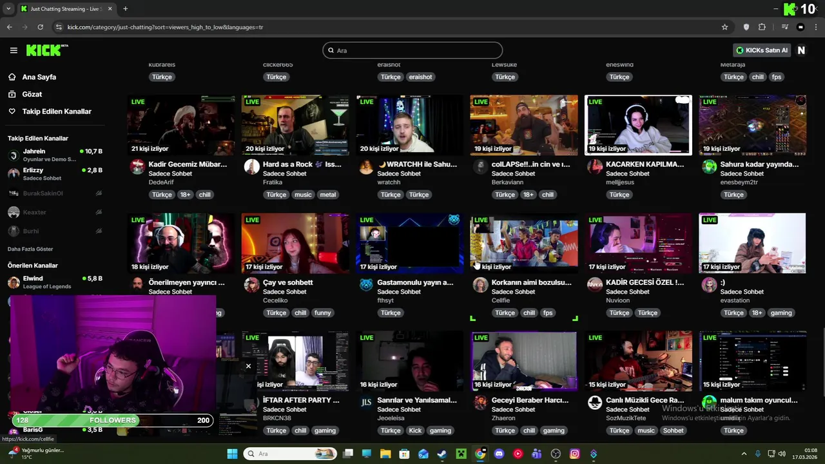Open a new browser tab
Viewport: 825px width, 464px height.
(125, 9)
